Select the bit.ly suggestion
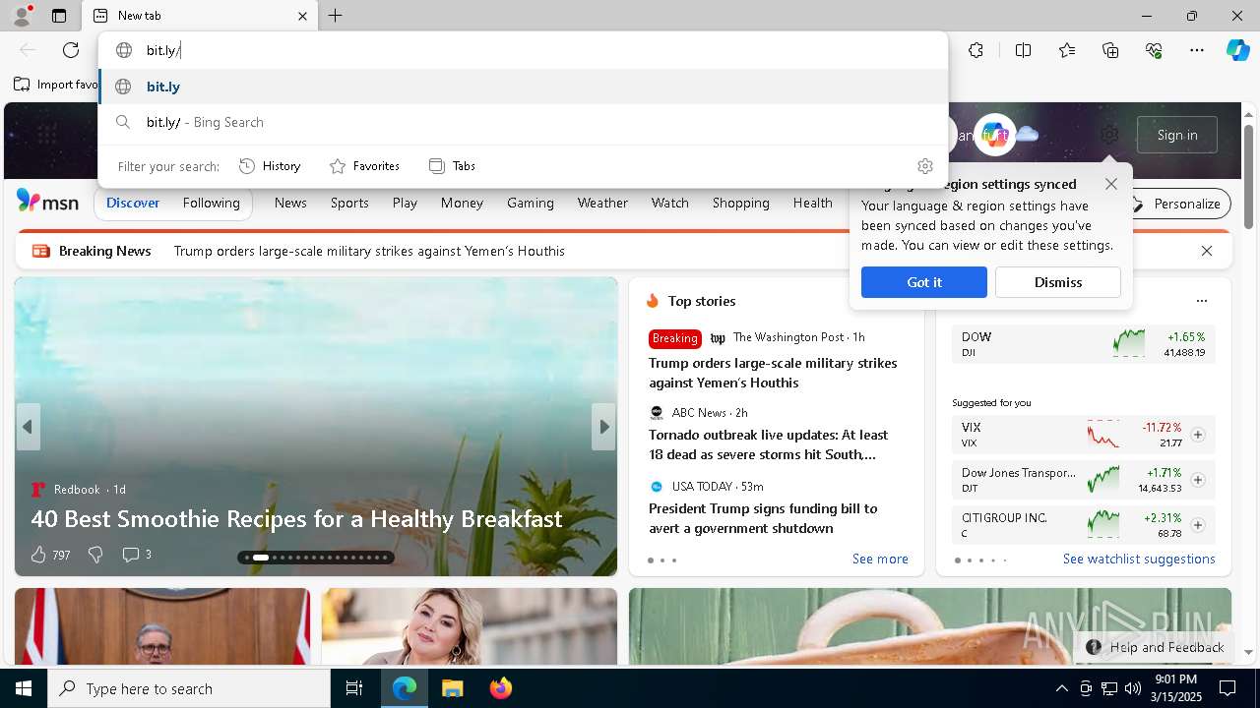Image resolution: width=1260 pixels, height=708 pixels. 524,87
